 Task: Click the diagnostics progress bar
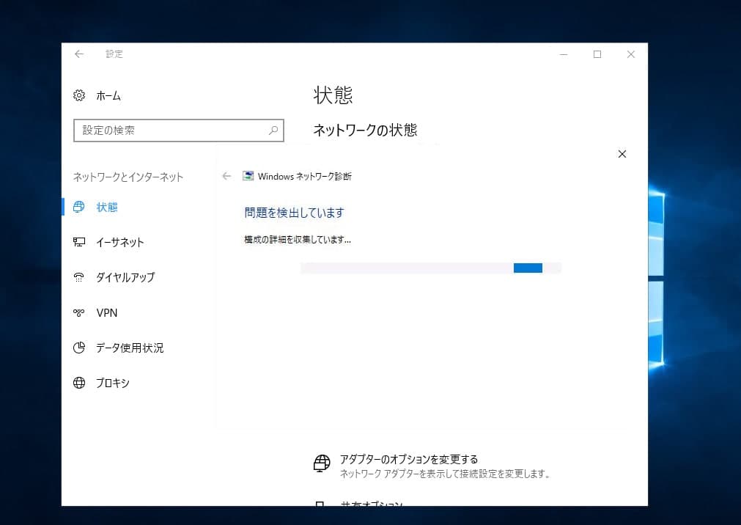[x=430, y=268]
